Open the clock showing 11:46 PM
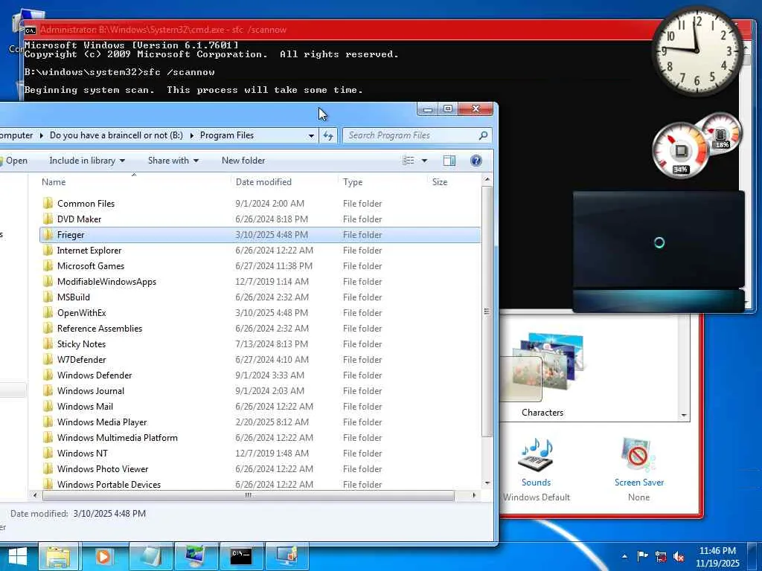The width and height of the screenshot is (762, 571). click(717, 557)
